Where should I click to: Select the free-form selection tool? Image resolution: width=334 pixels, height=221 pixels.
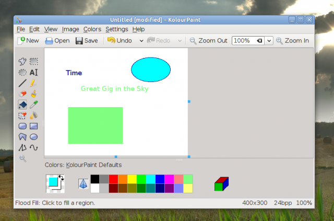(22, 62)
